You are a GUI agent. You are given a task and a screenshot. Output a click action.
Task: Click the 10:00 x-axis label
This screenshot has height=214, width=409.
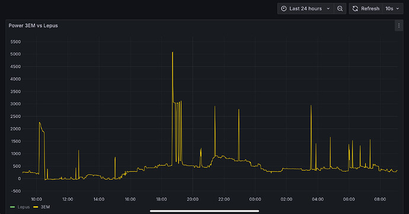pyautogui.click(x=37, y=199)
